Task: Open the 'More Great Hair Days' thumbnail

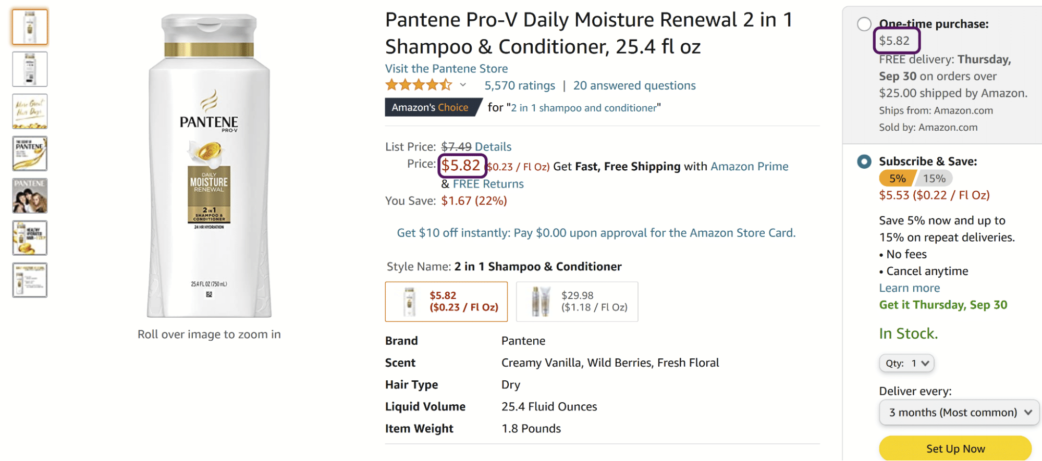Action: click(x=30, y=111)
